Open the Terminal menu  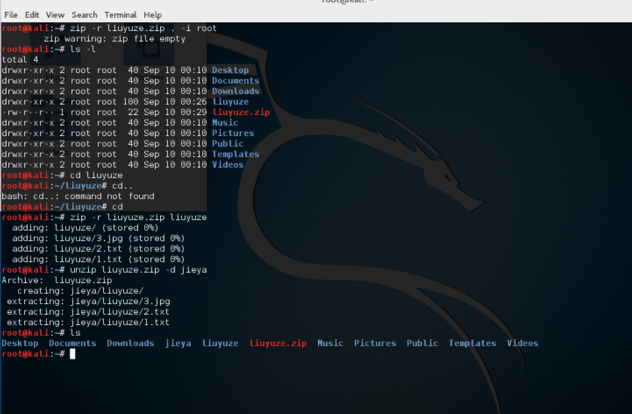(x=120, y=15)
